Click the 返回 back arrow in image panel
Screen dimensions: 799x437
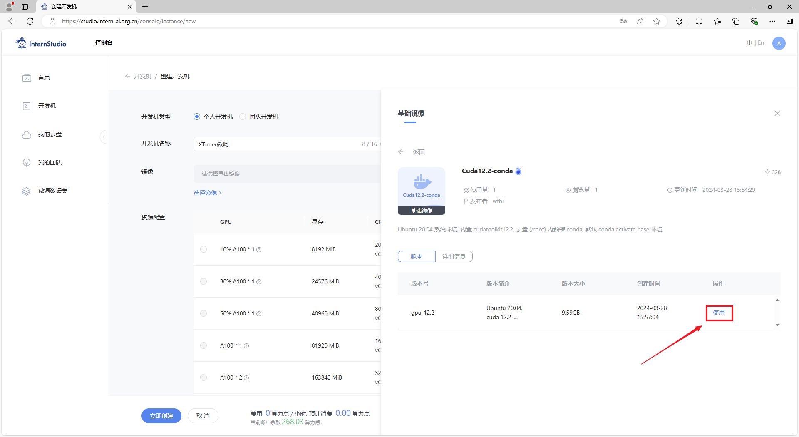401,152
